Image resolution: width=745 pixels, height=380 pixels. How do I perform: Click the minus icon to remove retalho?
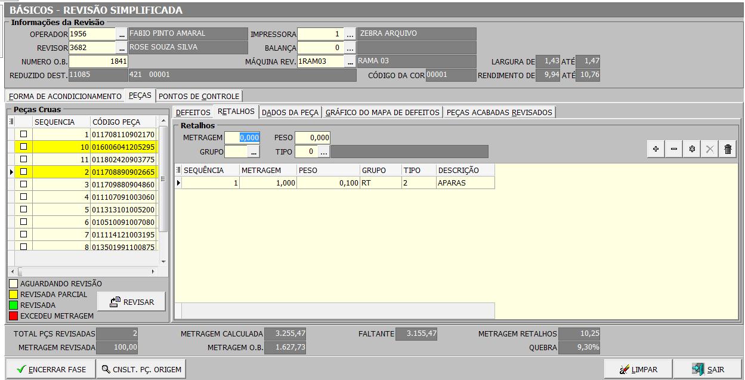point(673,149)
